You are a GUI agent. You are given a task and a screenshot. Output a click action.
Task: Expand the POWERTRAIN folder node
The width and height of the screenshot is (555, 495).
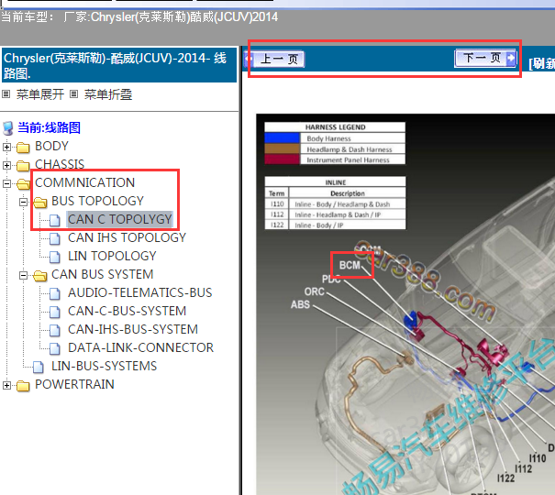click(x=6, y=385)
